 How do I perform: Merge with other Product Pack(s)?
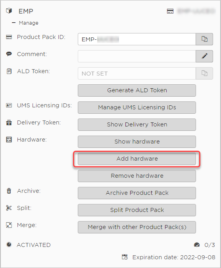coord(137,227)
